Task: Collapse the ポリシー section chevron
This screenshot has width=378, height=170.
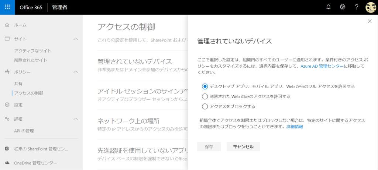Action: click(x=76, y=72)
